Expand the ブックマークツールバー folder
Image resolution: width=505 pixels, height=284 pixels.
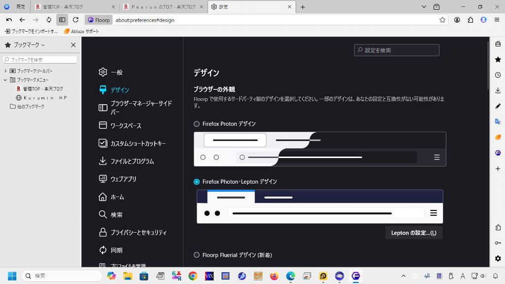(5, 71)
